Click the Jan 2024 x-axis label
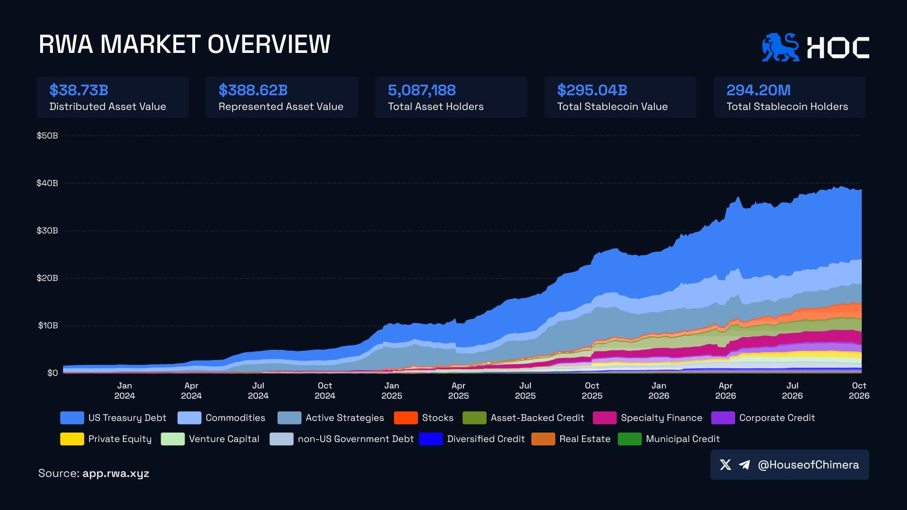 [x=125, y=391]
